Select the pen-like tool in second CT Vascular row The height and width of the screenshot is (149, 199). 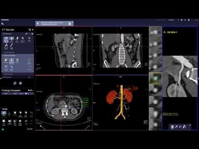click(x=12, y=46)
